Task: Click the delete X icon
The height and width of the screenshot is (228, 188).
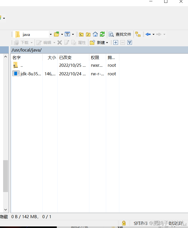Action: (60, 43)
